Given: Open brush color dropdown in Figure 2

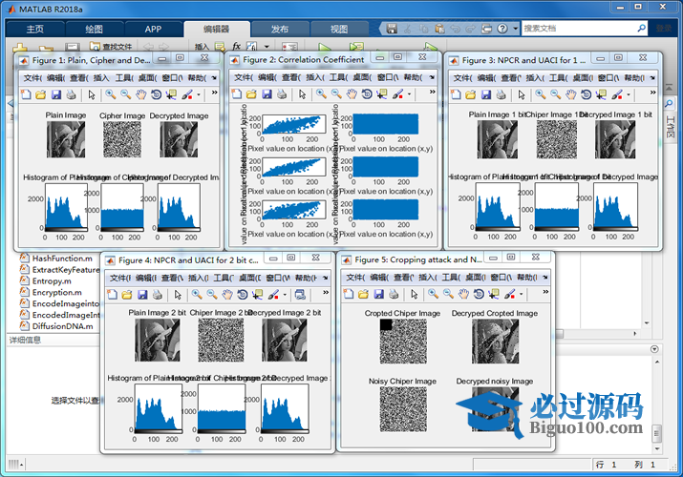Looking at the screenshot, I should [410, 94].
